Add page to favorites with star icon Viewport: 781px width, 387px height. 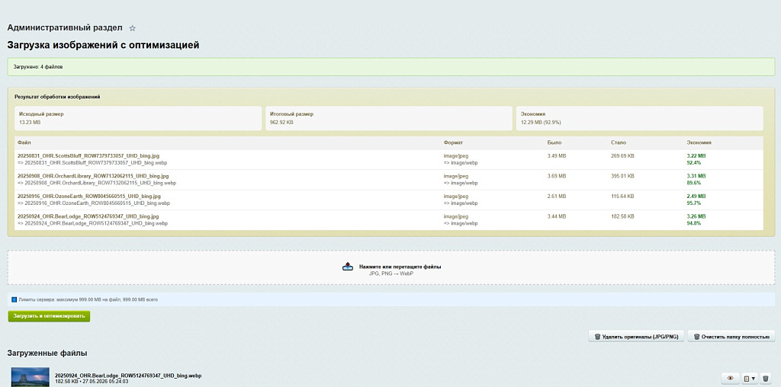pyautogui.click(x=133, y=28)
